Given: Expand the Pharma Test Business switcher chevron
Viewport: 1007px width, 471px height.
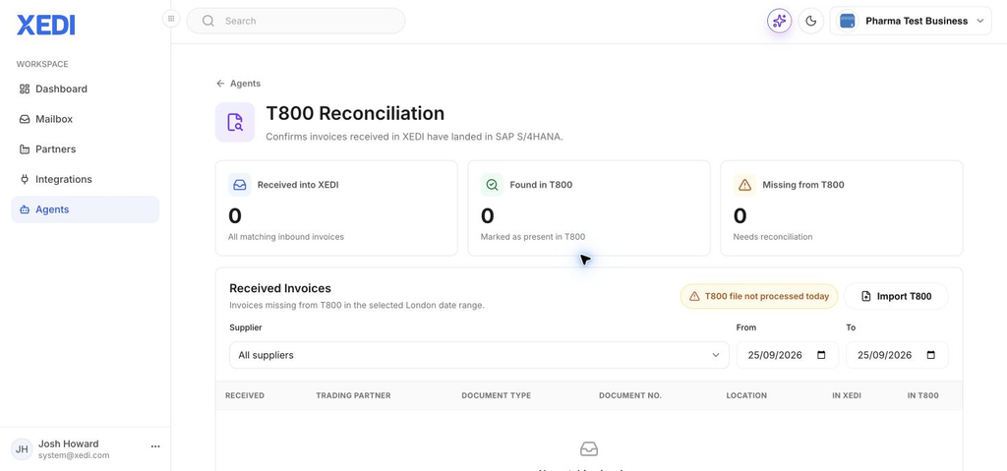Looking at the screenshot, I should (x=980, y=22).
